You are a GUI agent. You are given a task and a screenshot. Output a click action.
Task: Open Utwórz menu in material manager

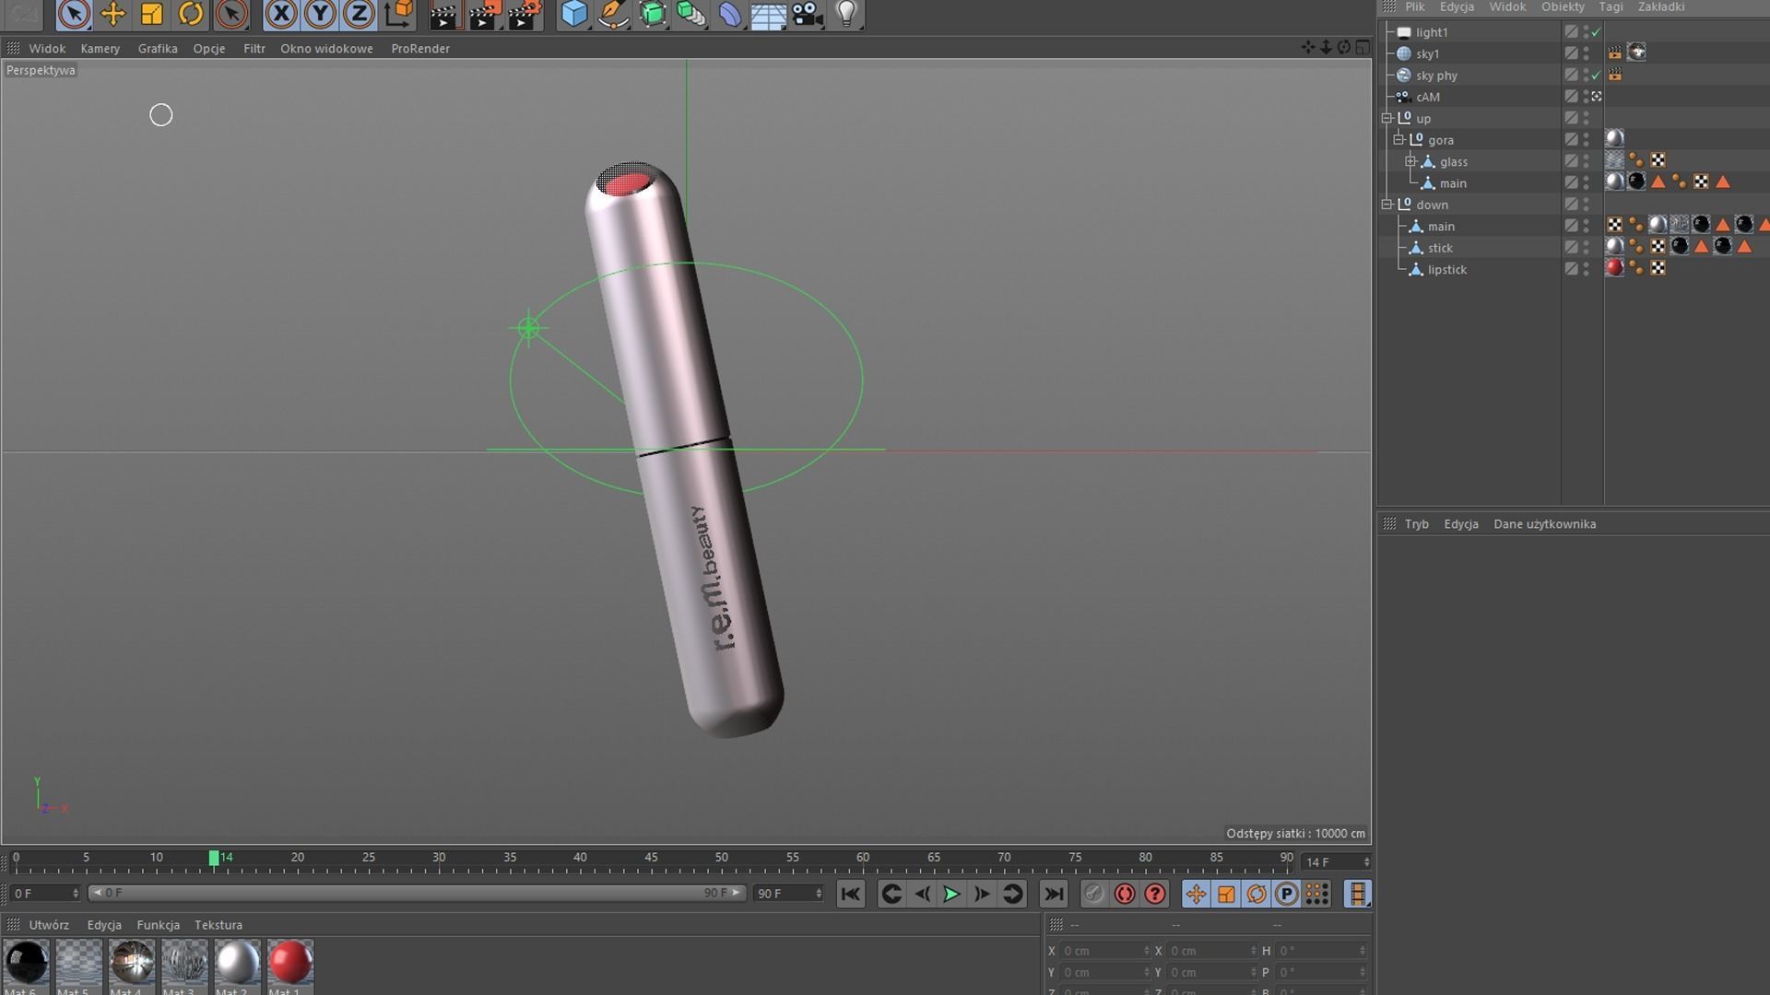pyautogui.click(x=49, y=925)
